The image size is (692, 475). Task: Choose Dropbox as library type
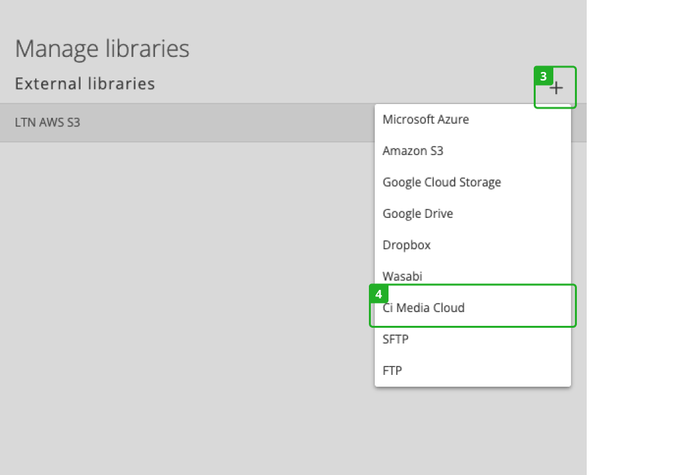(x=473, y=245)
